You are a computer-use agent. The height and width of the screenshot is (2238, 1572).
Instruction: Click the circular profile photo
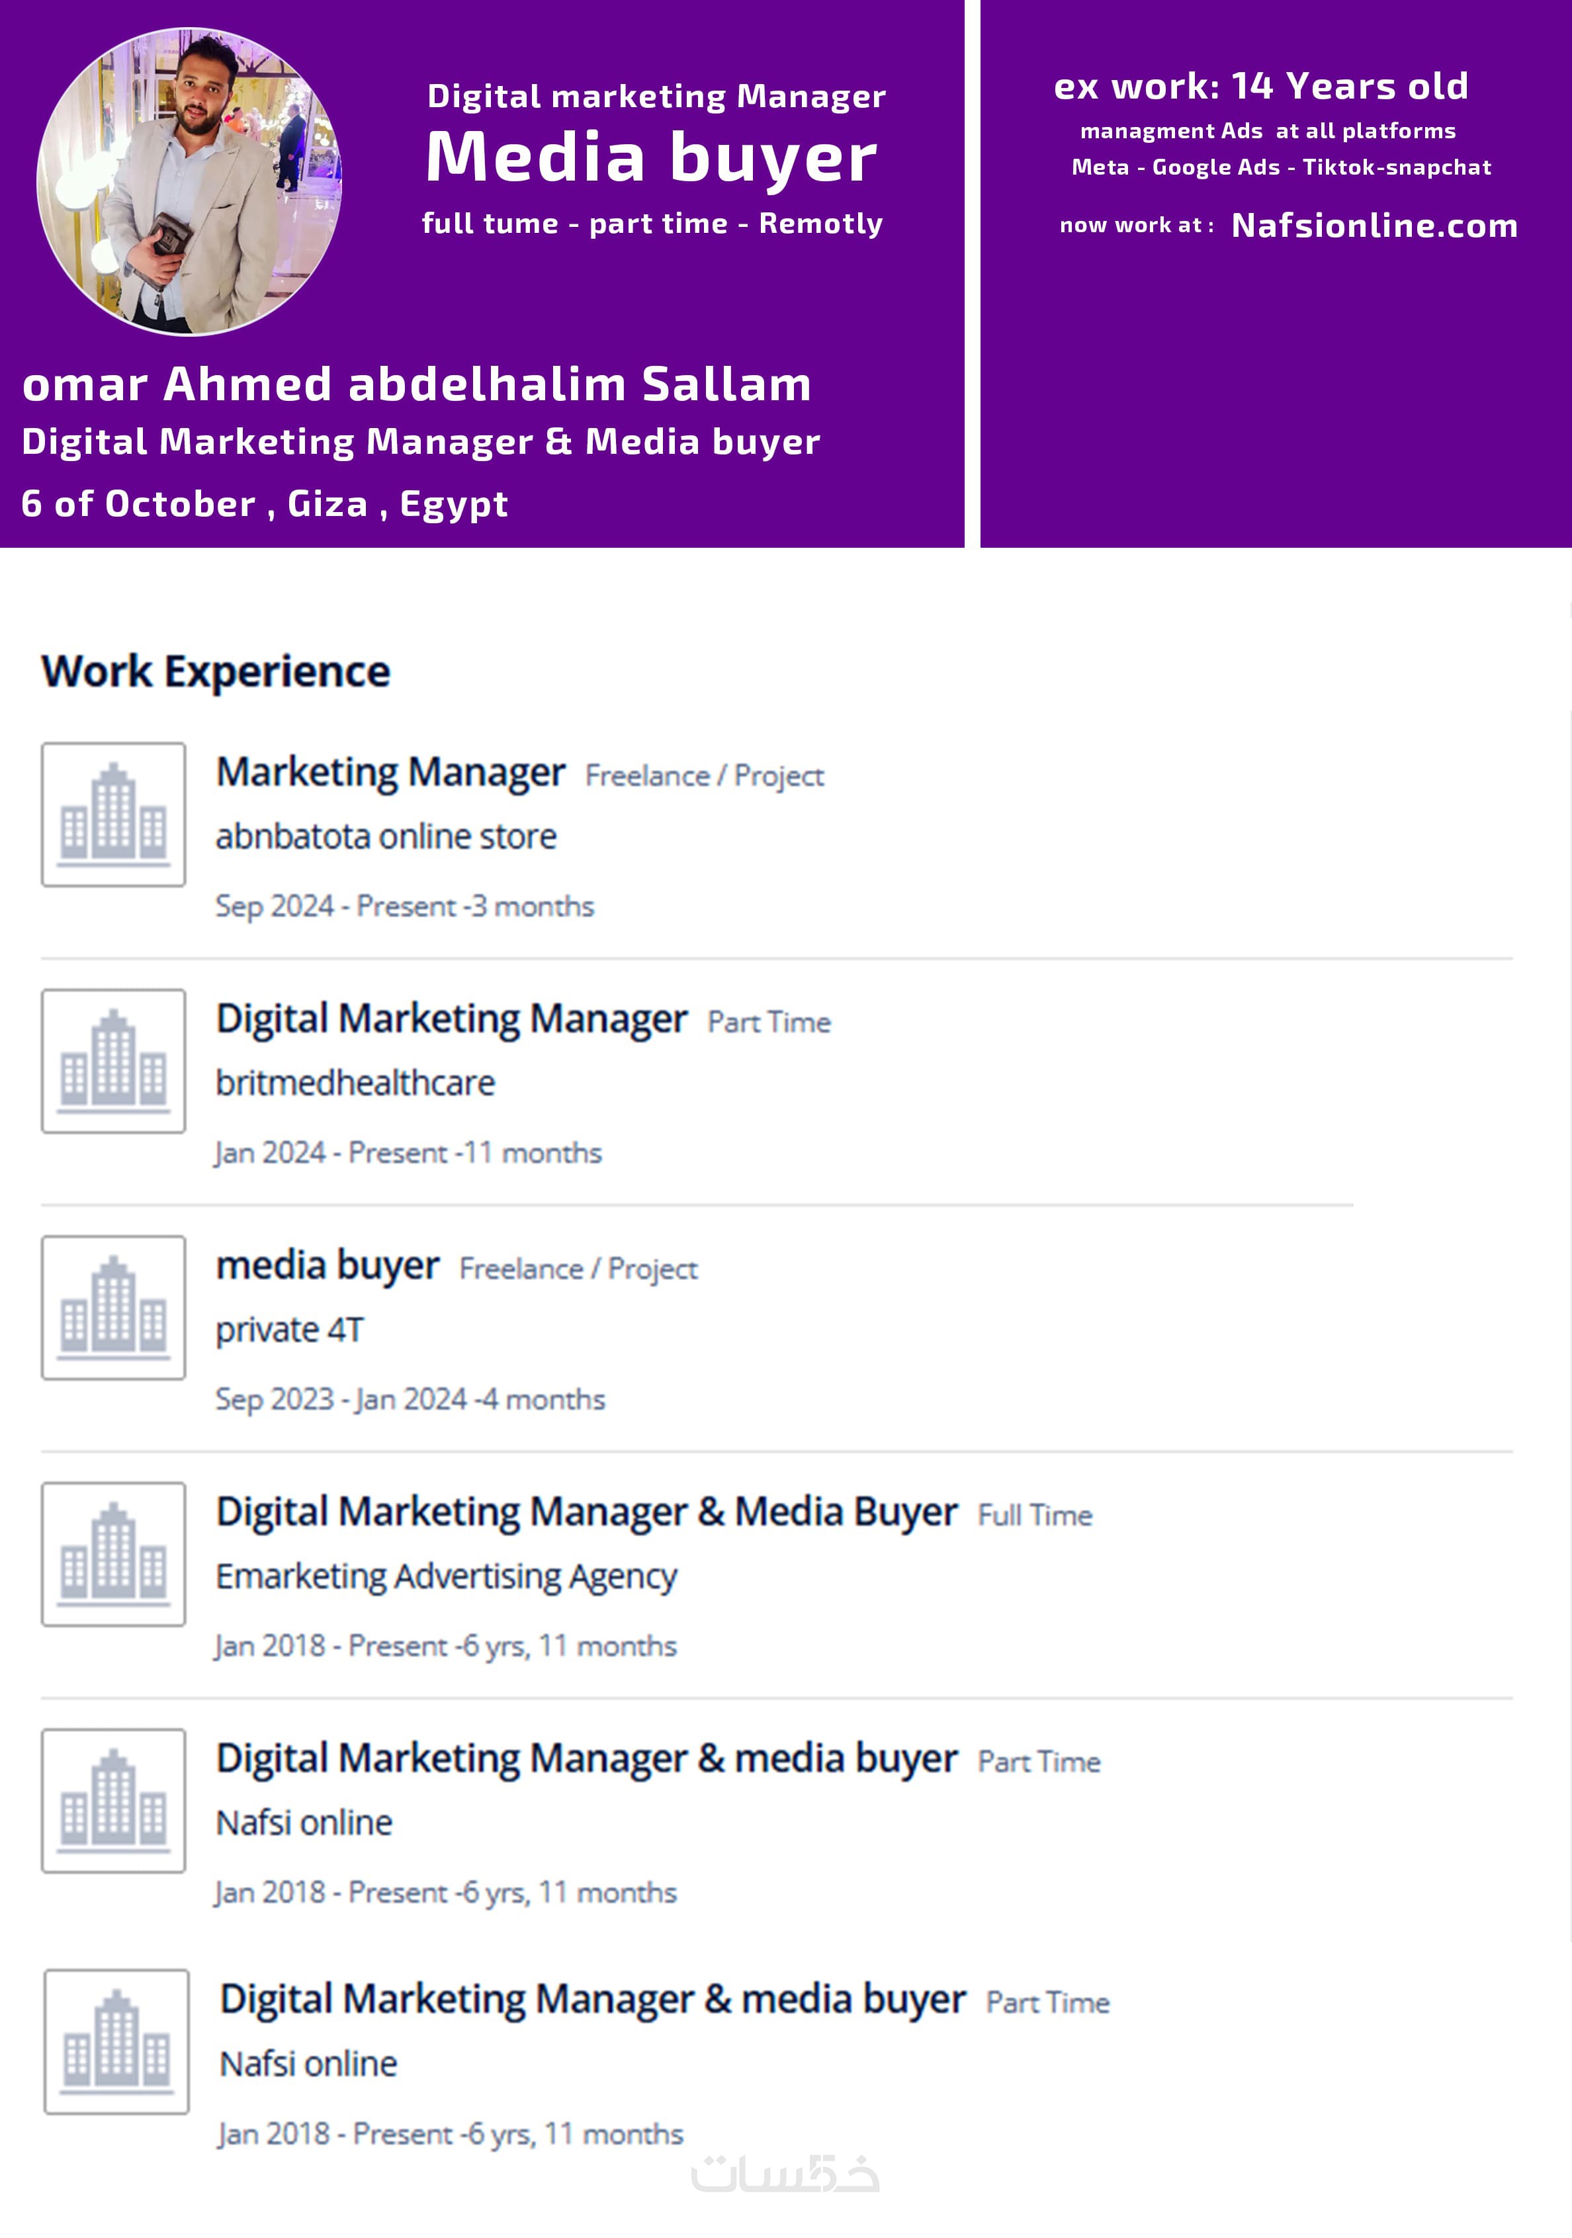(189, 183)
